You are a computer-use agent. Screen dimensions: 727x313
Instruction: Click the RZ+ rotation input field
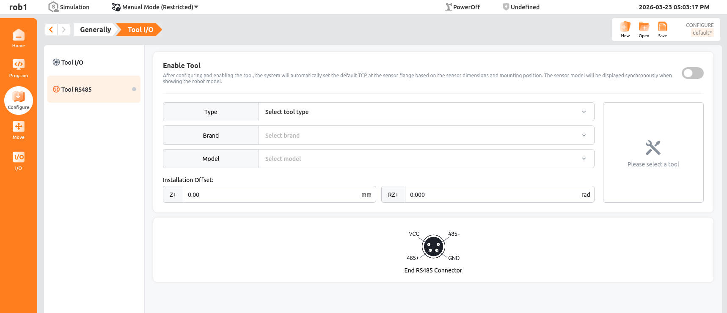coord(491,195)
